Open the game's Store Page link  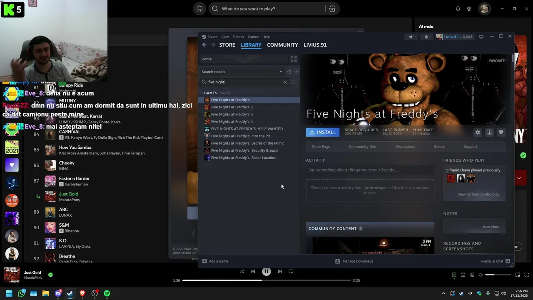(321, 147)
